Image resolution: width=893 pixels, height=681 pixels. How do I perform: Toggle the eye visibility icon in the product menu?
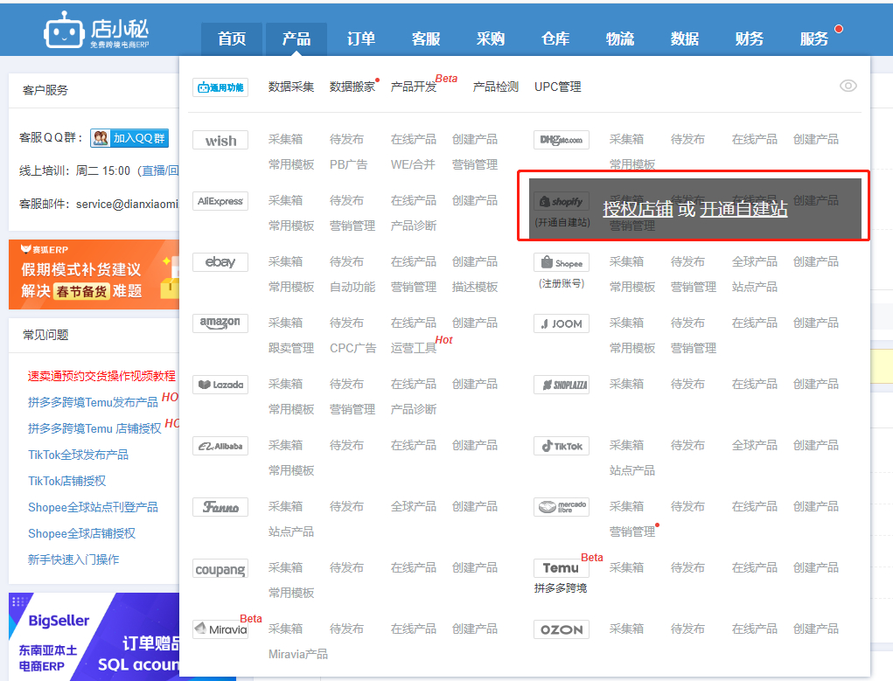coord(847,87)
